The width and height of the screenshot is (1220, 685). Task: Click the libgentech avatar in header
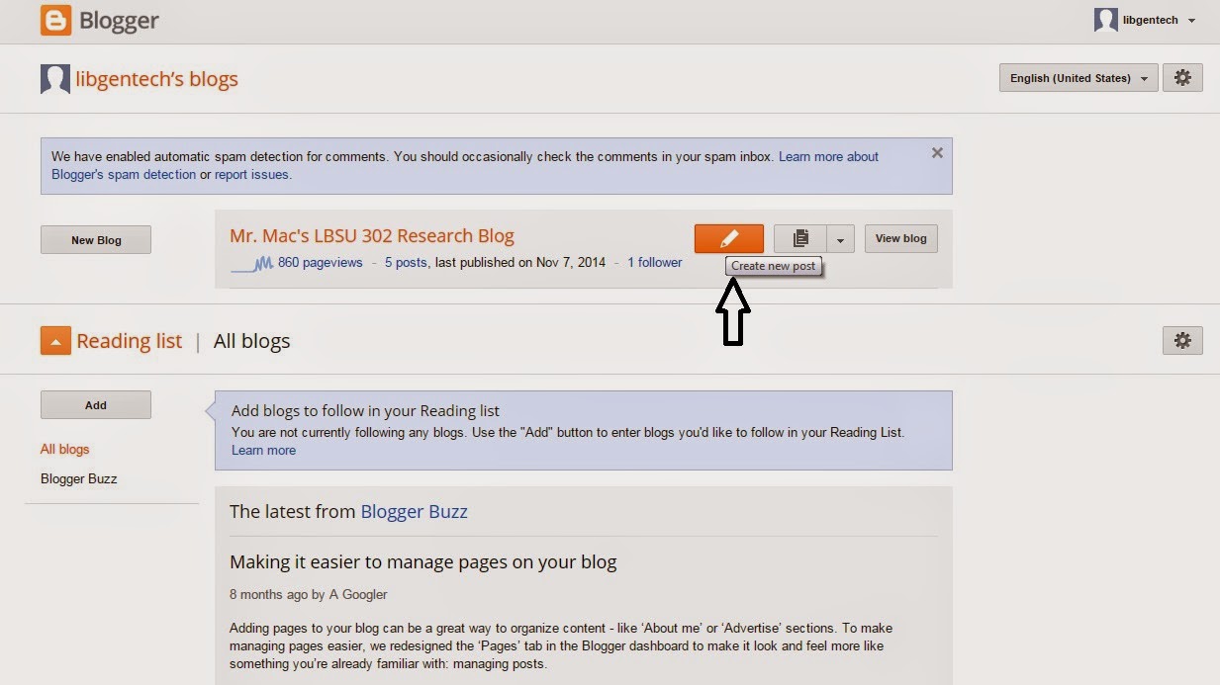pyautogui.click(x=1105, y=20)
